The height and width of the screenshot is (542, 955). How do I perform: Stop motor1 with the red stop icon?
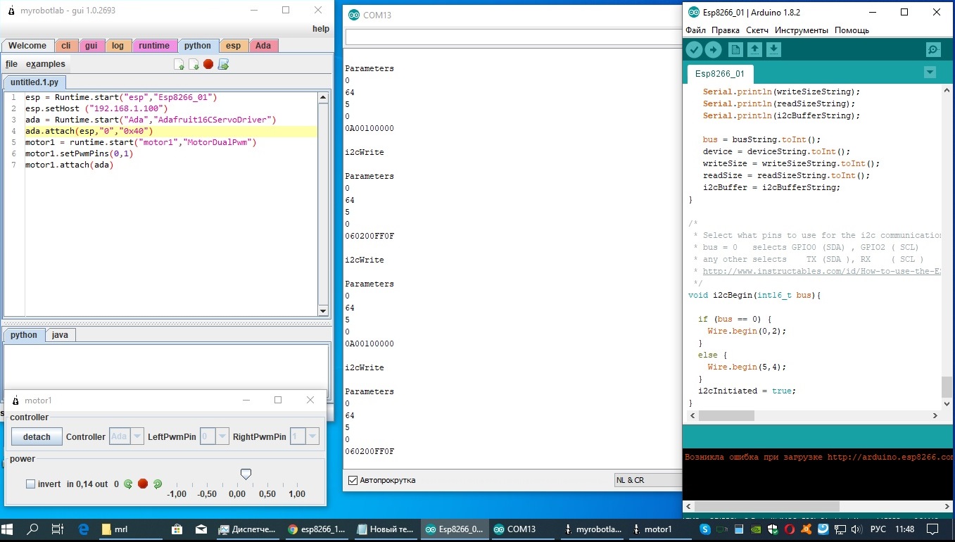coord(143,484)
